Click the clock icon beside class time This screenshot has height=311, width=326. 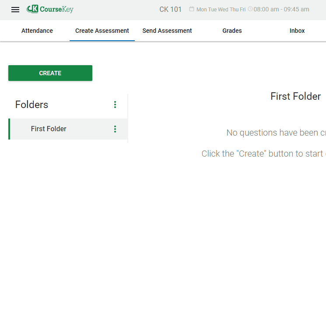(250, 9)
